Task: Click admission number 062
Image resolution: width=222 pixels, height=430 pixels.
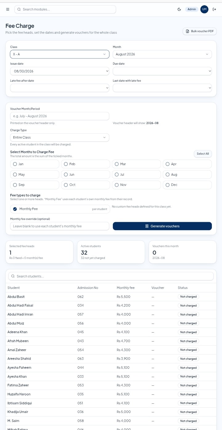Action: (80, 297)
